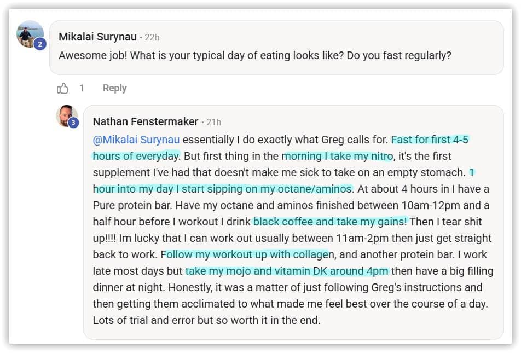Viewport: 521px width, 353px height.
Task: Open Mikalai Surynau's profile picture
Action: tap(28, 34)
